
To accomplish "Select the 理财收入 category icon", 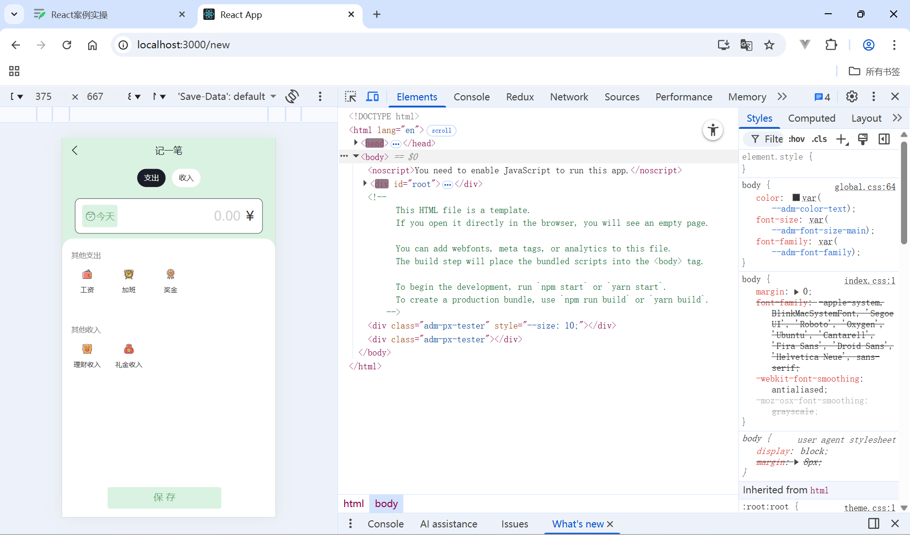I will click(x=87, y=349).
